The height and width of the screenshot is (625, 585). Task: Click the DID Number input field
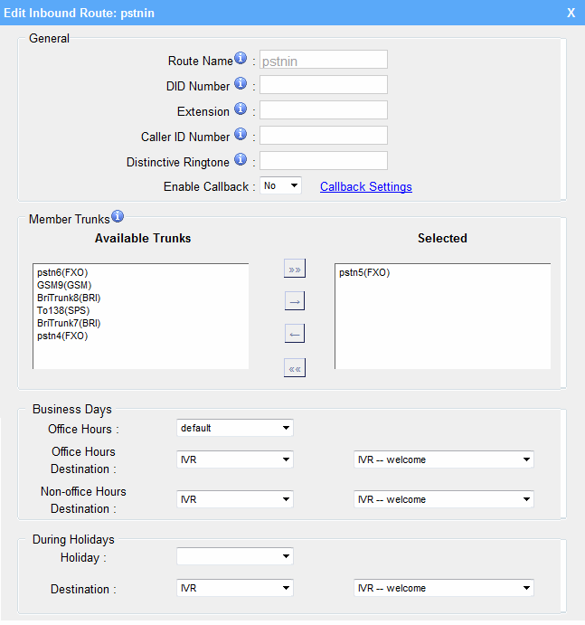pos(324,85)
